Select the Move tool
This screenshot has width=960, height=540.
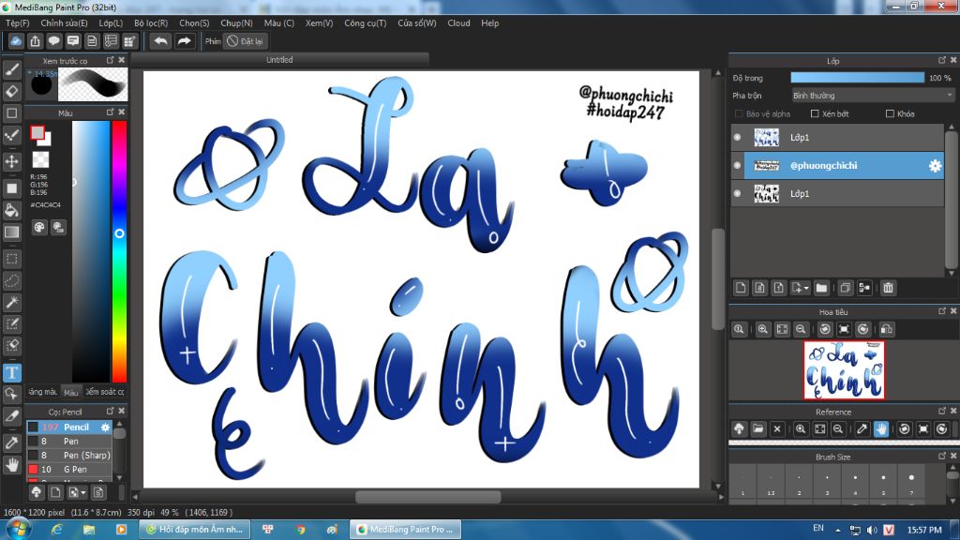point(11,161)
